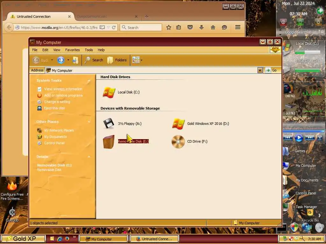
Task: Collapse the Other Places panel
Action: pos(89,122)
